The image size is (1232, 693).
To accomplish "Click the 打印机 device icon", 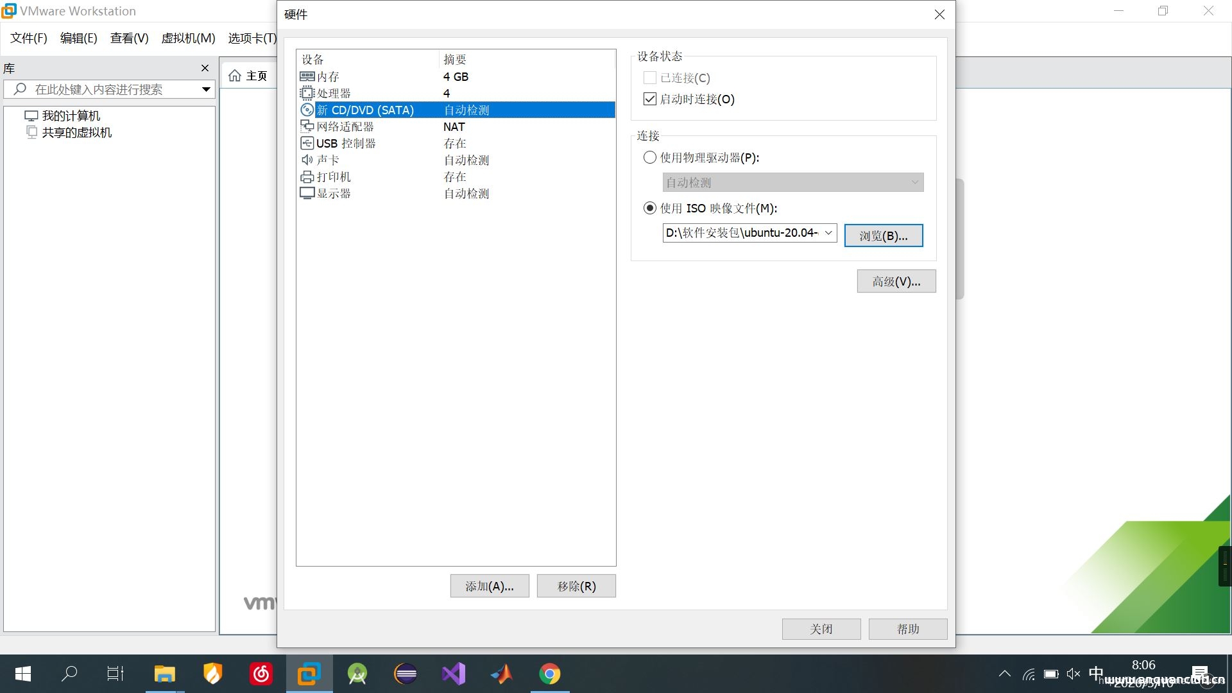I will coord(307,176).
